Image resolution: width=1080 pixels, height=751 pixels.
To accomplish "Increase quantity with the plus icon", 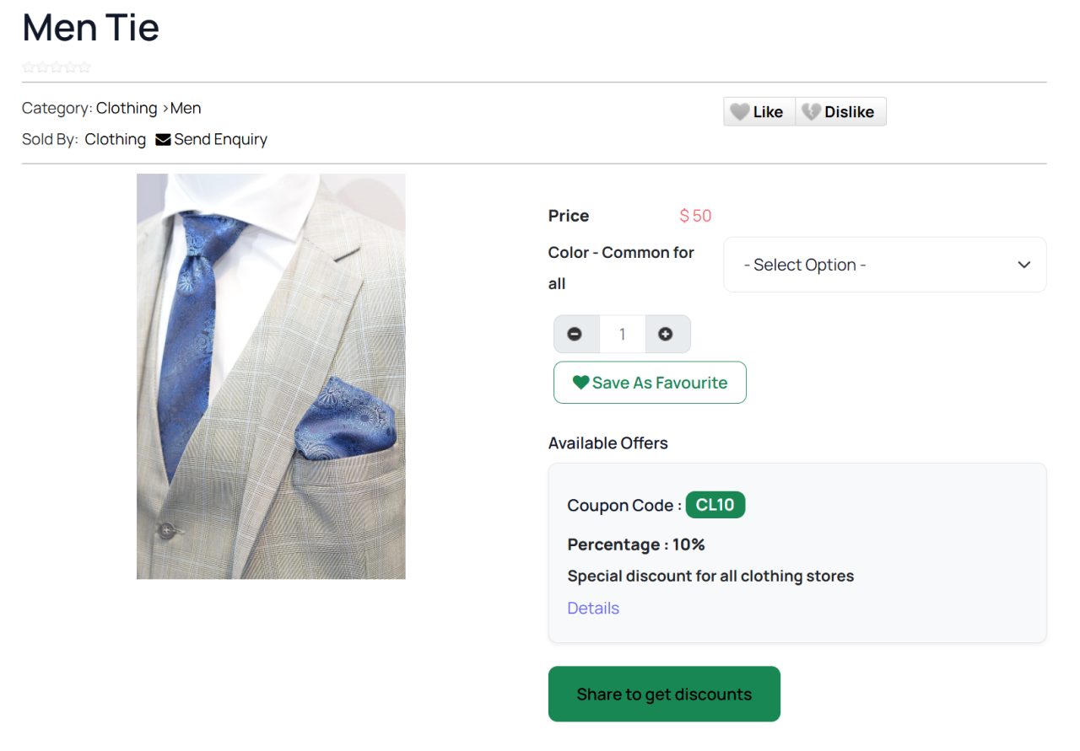I will [666, 335].
